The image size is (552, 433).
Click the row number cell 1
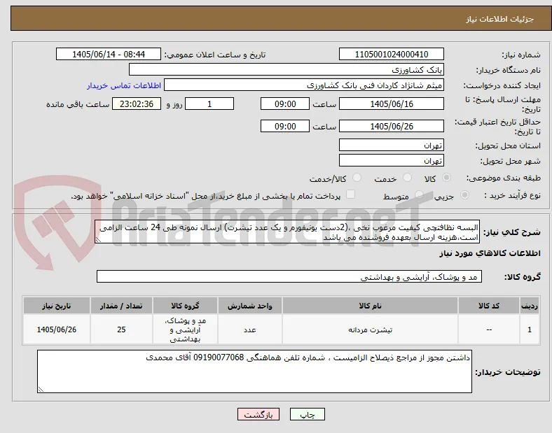click(x=530, y=329)
